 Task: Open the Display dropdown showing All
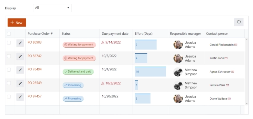52,8
